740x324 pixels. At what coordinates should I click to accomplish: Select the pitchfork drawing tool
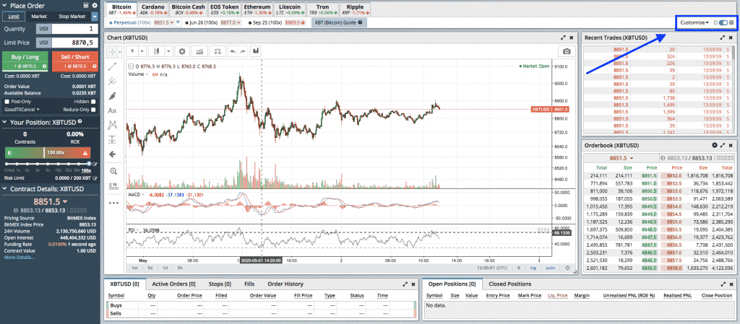click(x=112, y=81)
